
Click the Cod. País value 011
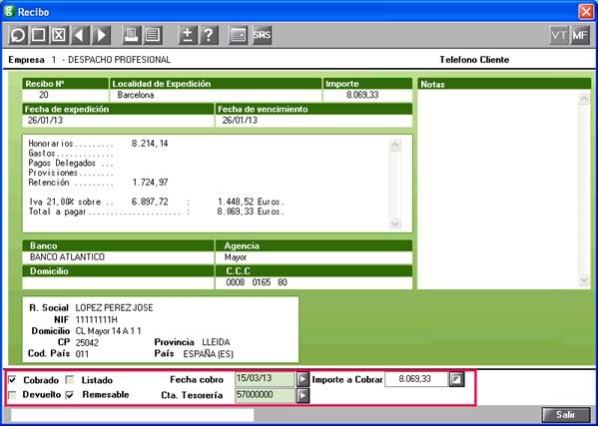[x=82, y=354]
